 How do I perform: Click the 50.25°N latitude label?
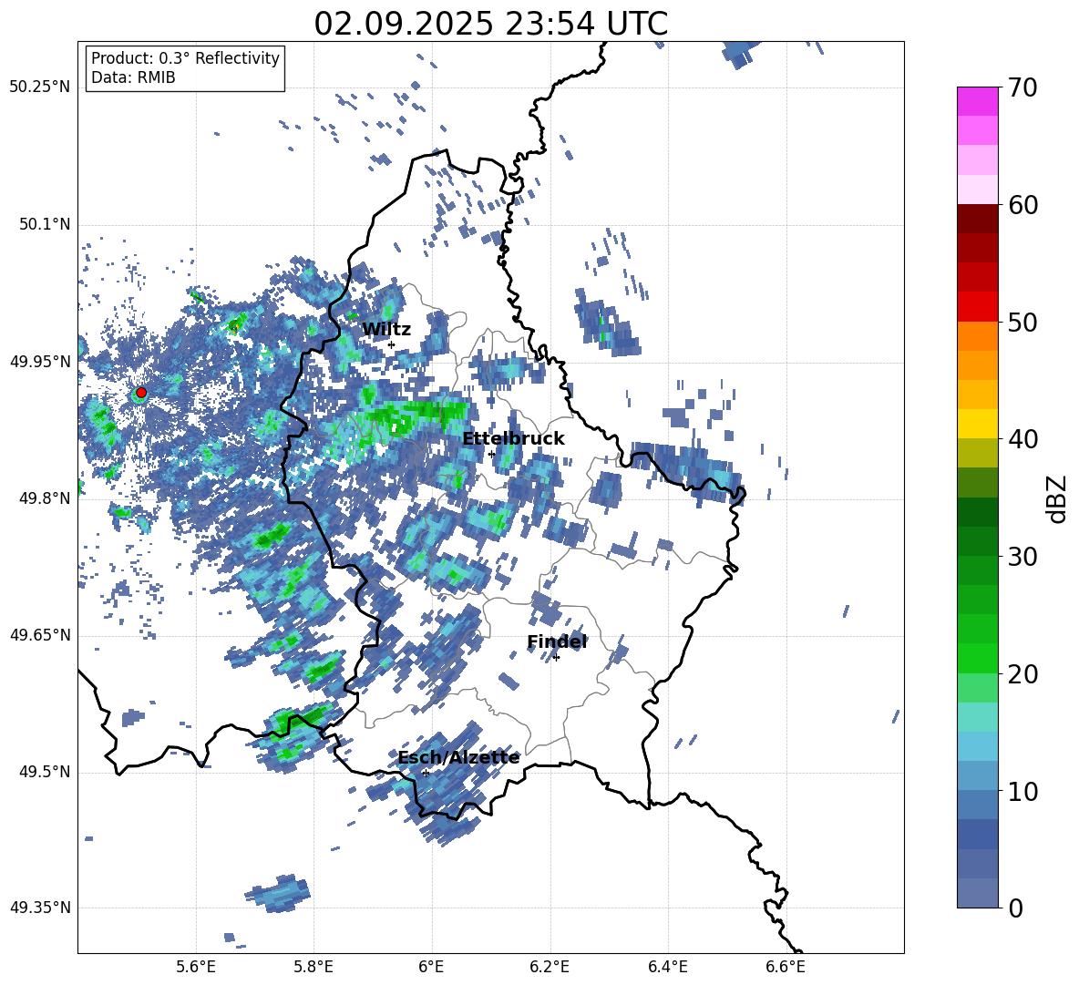pos(40,87)
